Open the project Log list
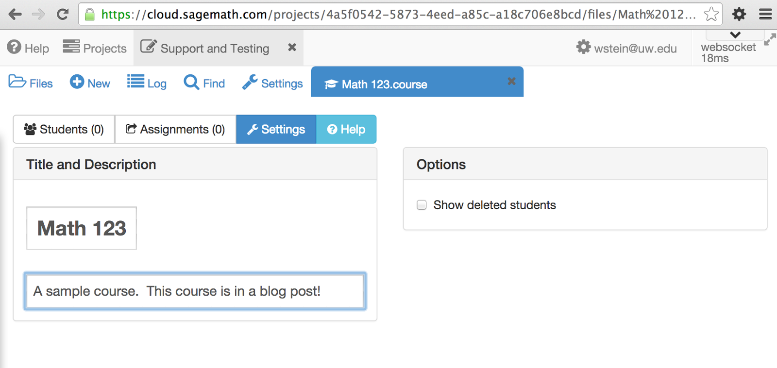Image resolution: width=777 pixels, height=368 pixels. click(x=147, y=83)
